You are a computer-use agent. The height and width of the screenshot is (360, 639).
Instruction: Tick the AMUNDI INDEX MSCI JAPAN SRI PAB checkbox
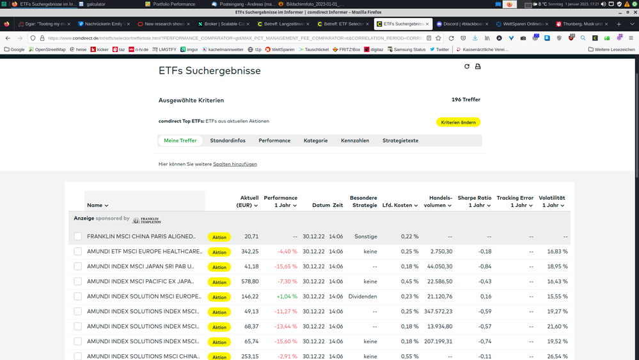(x=77, y=266)
